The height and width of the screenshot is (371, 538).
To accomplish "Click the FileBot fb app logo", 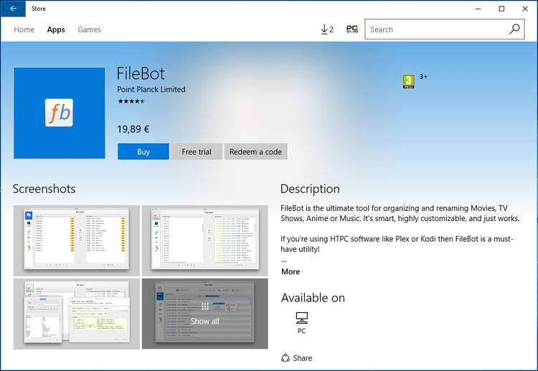I will click(x=60, y=113).
